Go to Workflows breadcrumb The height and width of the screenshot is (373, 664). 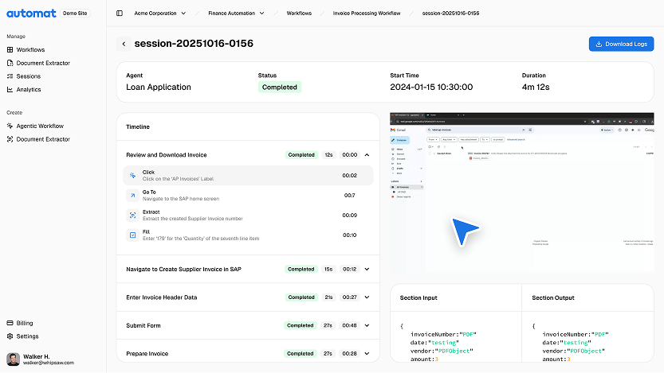pos(299,13)
